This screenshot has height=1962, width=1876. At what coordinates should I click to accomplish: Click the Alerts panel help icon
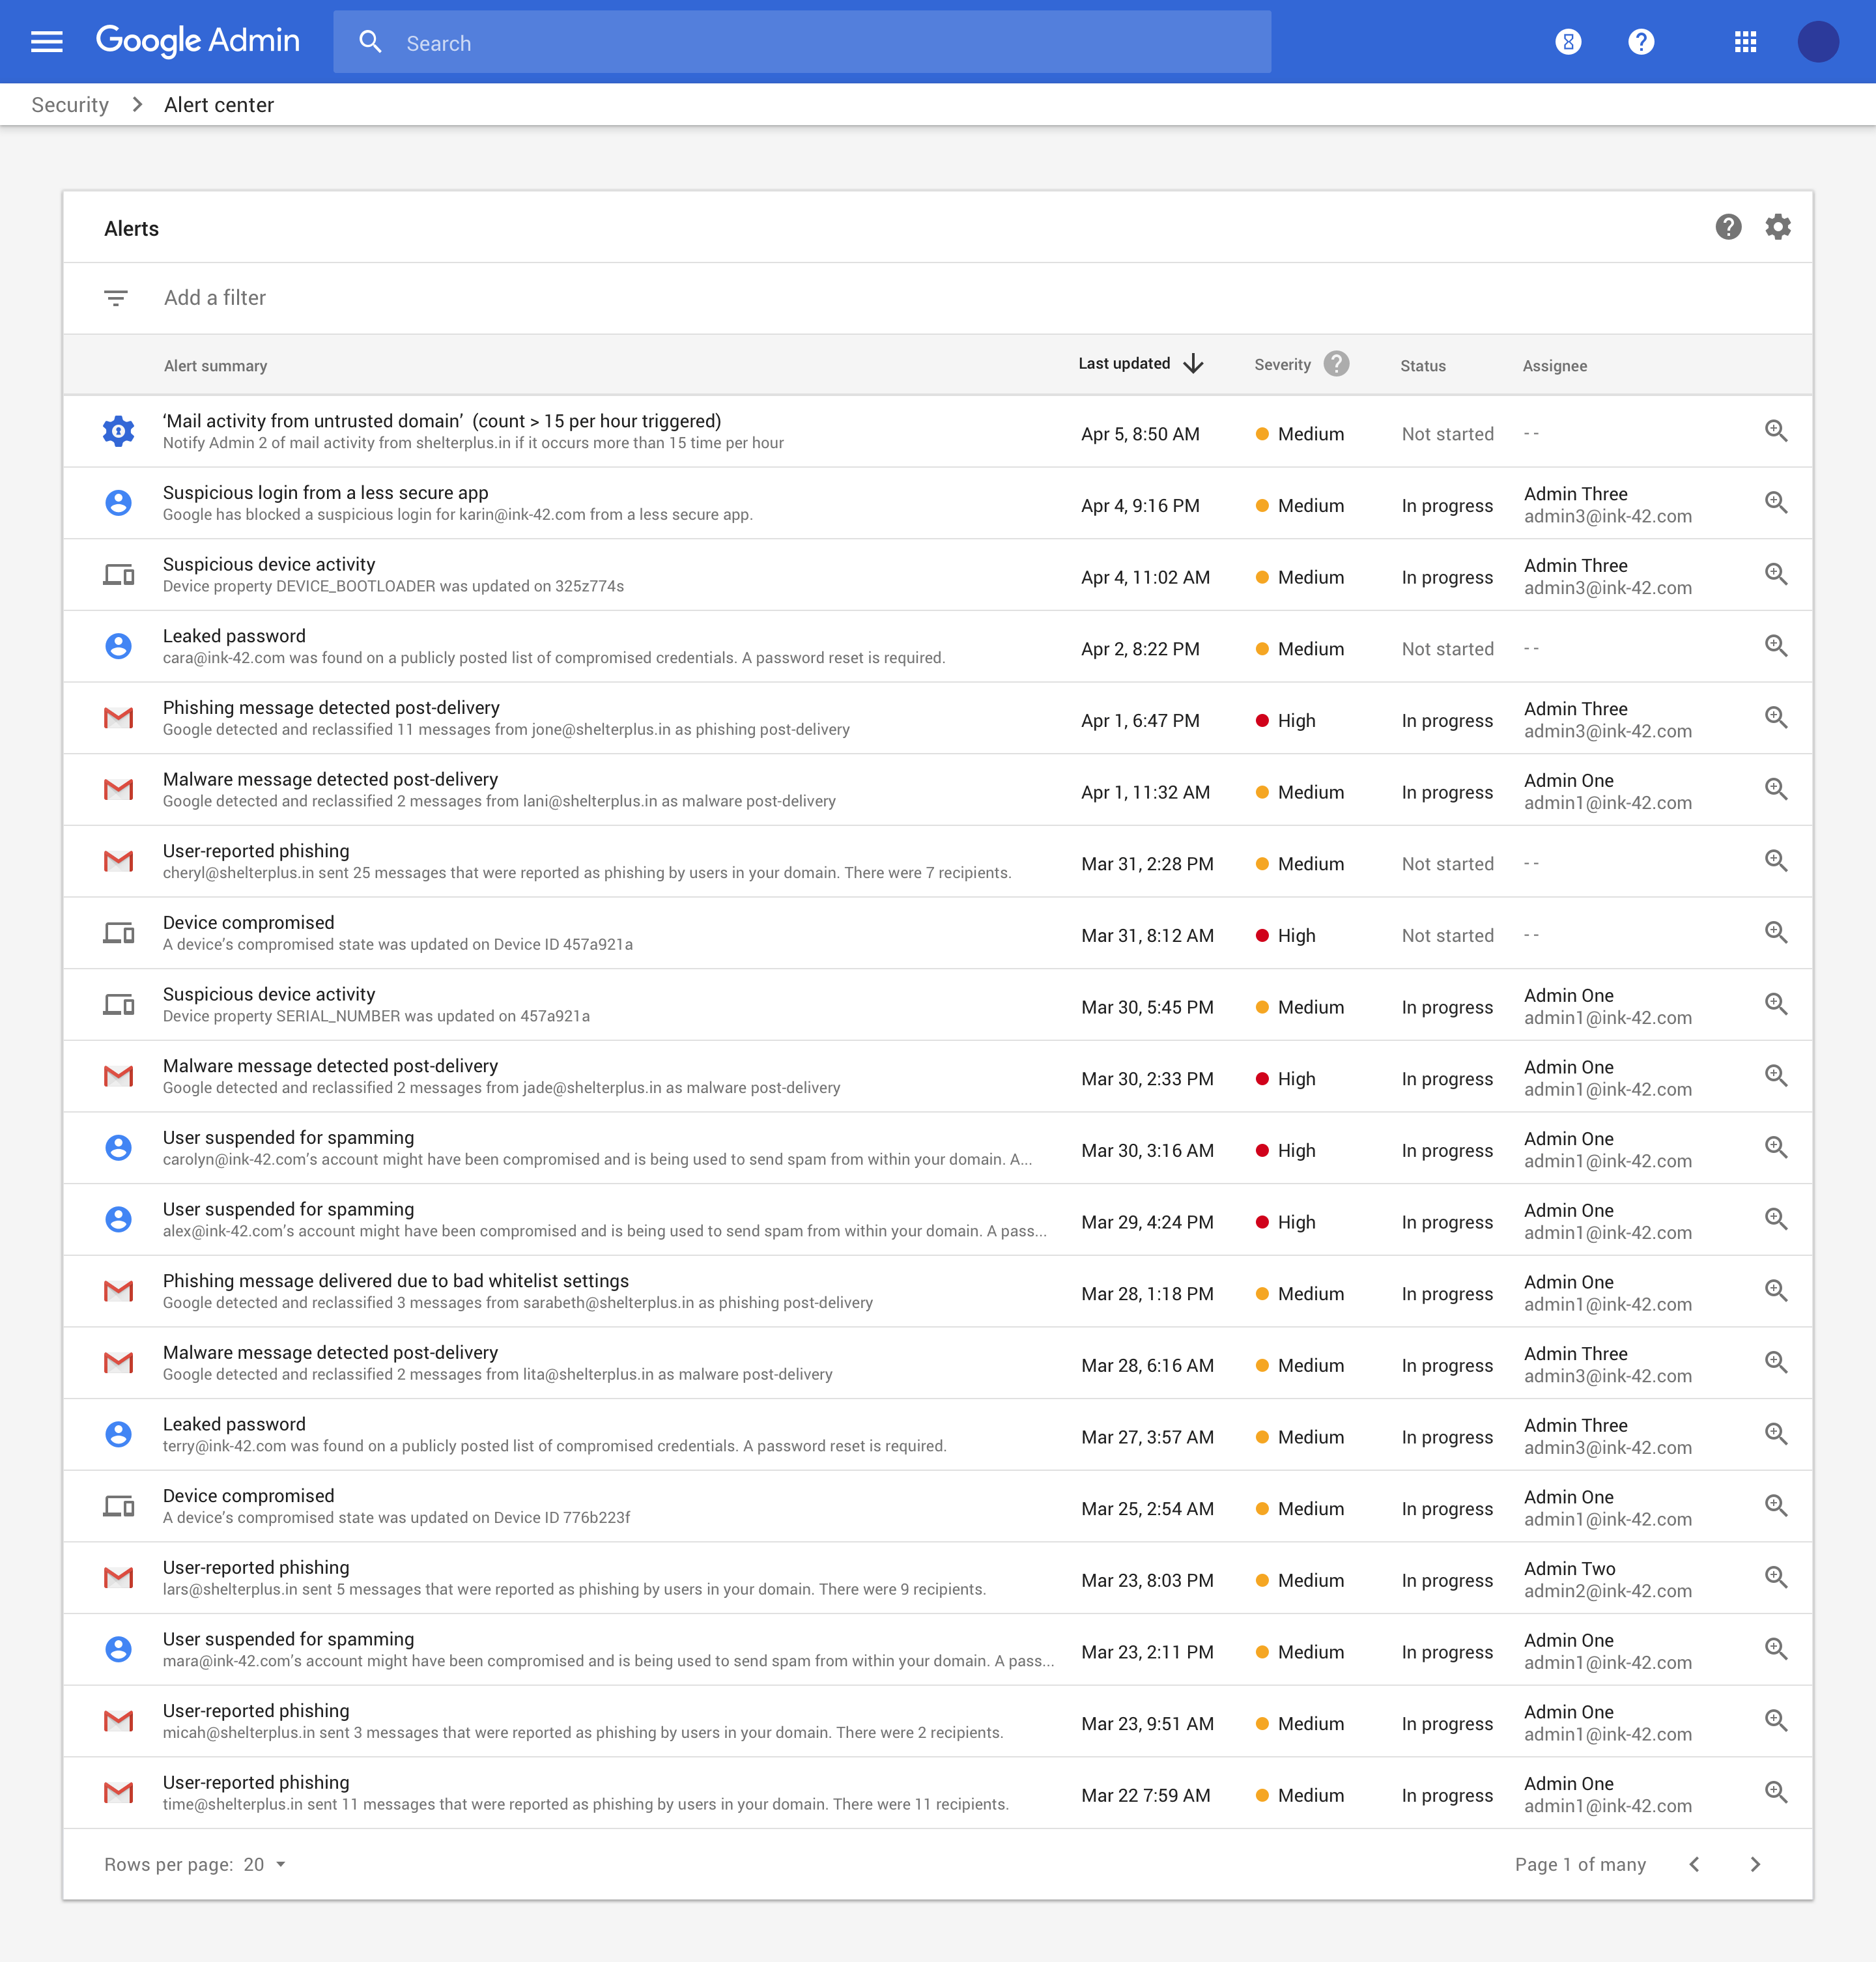click(1728, 227)
